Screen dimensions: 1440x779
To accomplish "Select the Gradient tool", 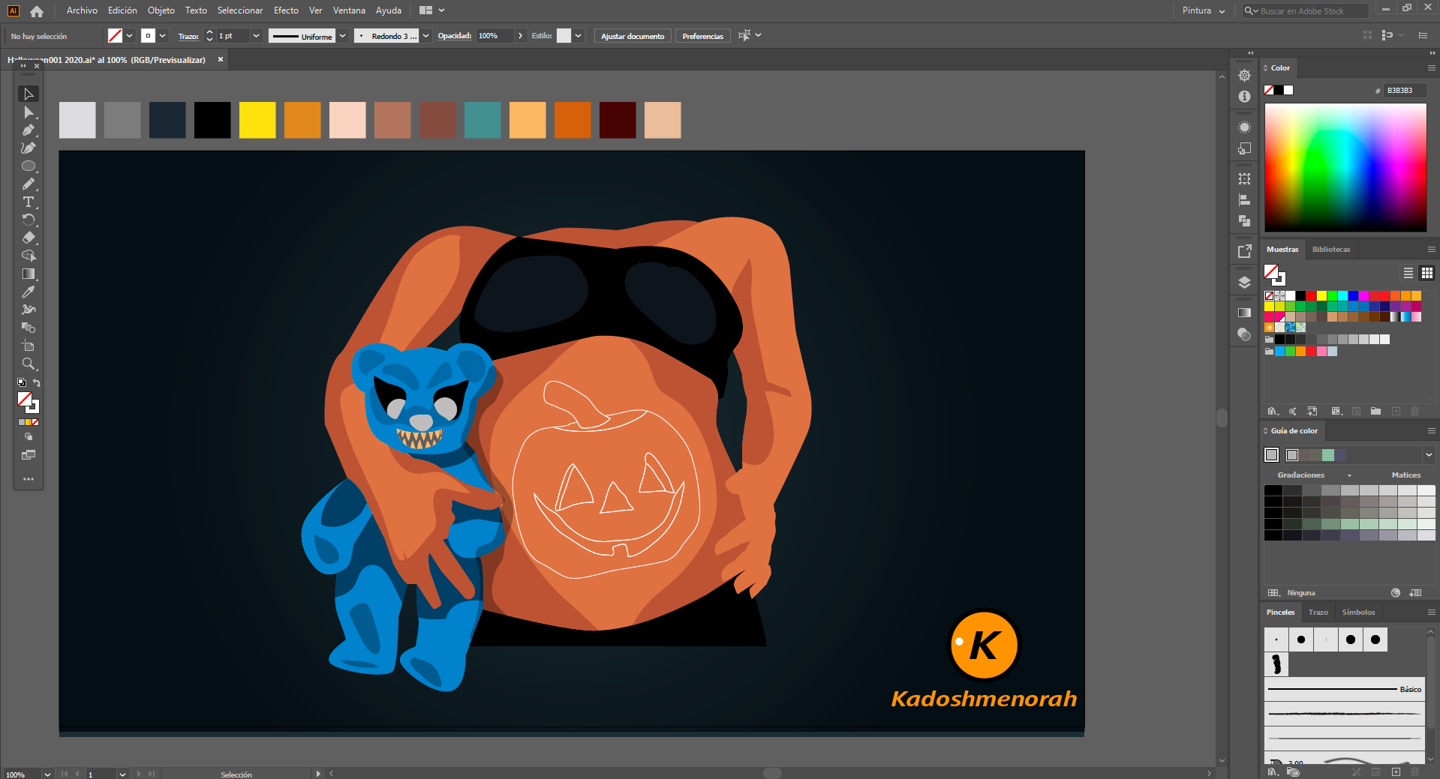I will (x=29, y=274).
